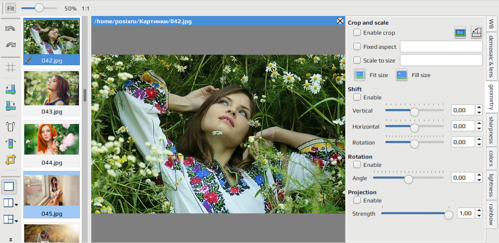This screenshot has width=499, height=243.
Task: Select the yellow crop tool icon
Action: 11,160
